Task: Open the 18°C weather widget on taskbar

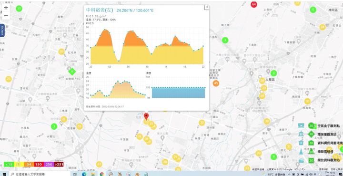Action: point(273,174)
